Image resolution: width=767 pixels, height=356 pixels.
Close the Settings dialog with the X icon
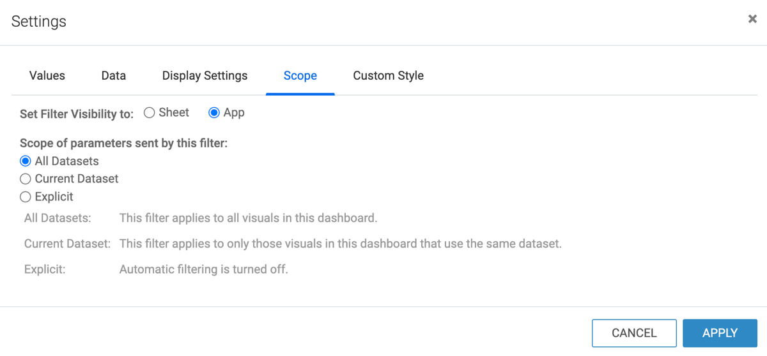pos(752,19)
